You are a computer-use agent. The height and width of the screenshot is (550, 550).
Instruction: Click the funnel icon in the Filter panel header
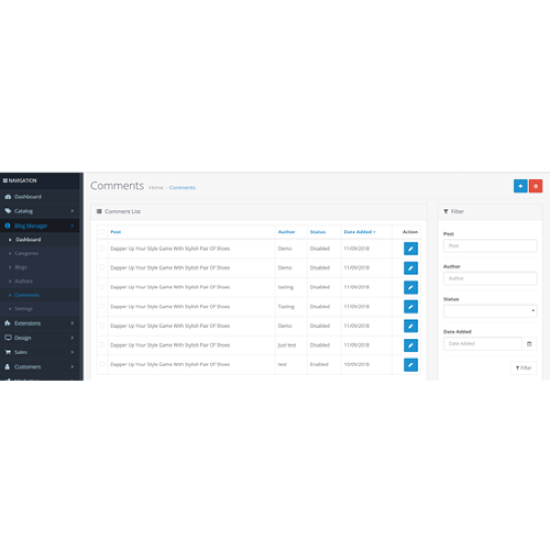click(446, 211)
